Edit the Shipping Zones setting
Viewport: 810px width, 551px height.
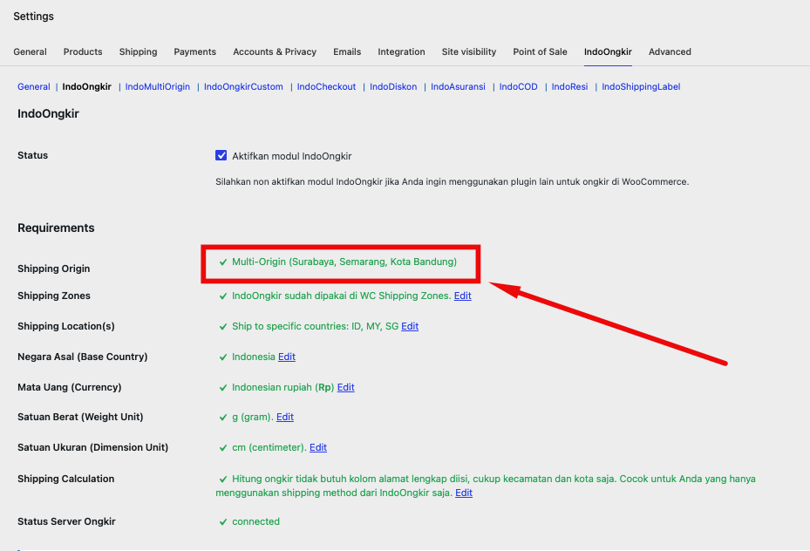pyautogui.click(x=462, y=296)
